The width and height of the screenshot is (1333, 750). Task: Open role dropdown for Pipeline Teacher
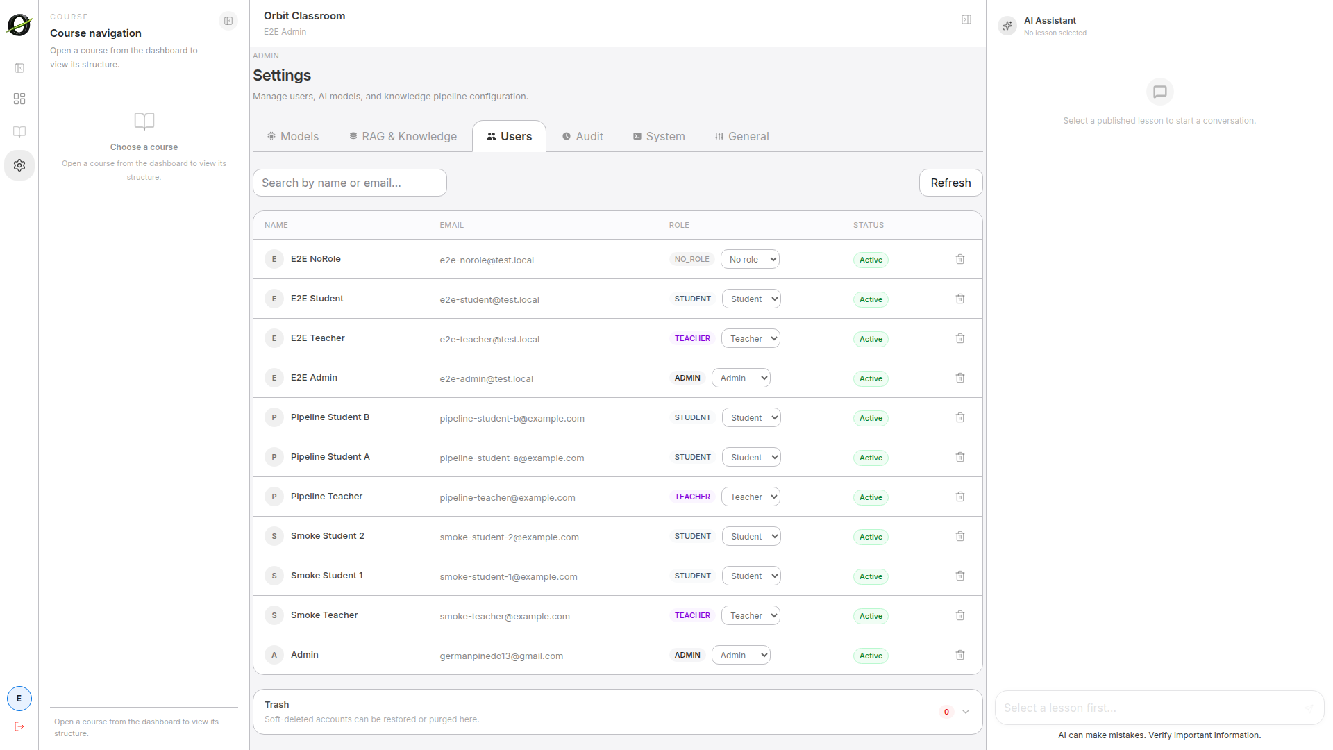tap(751, 497)
